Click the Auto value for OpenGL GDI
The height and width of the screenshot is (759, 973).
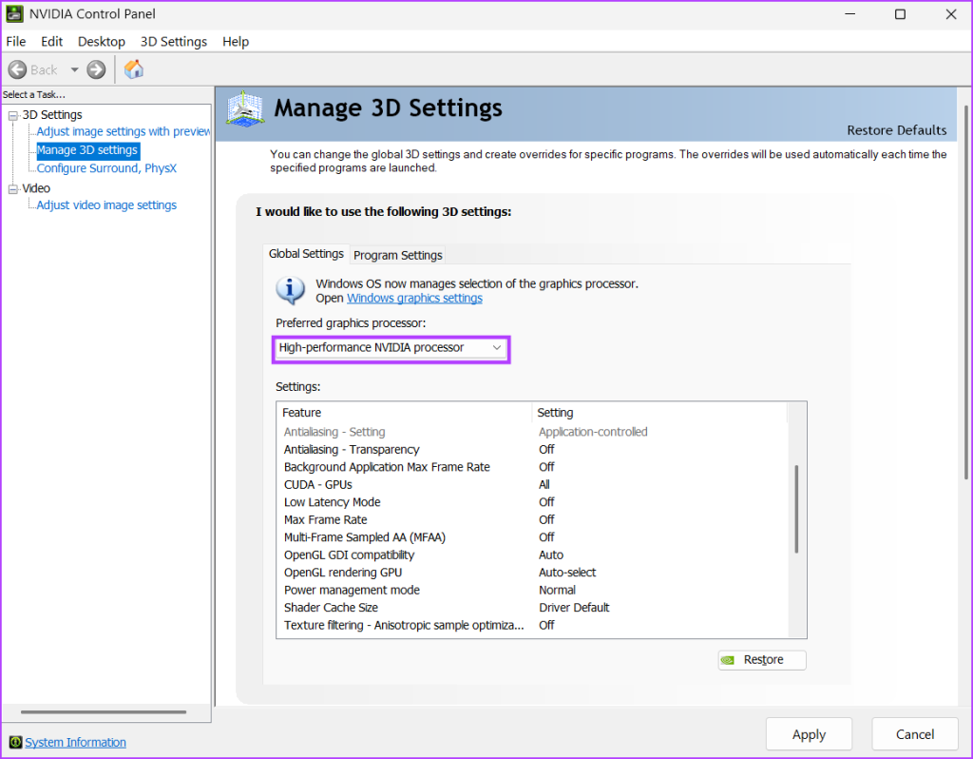[x=551, y=555]
